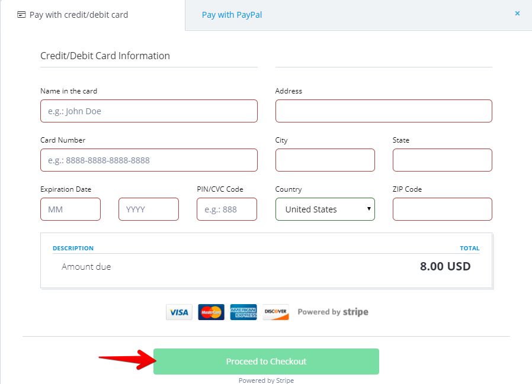Select the expiration month MM field
The image size is (532, 384).
[x=70, y=209]
